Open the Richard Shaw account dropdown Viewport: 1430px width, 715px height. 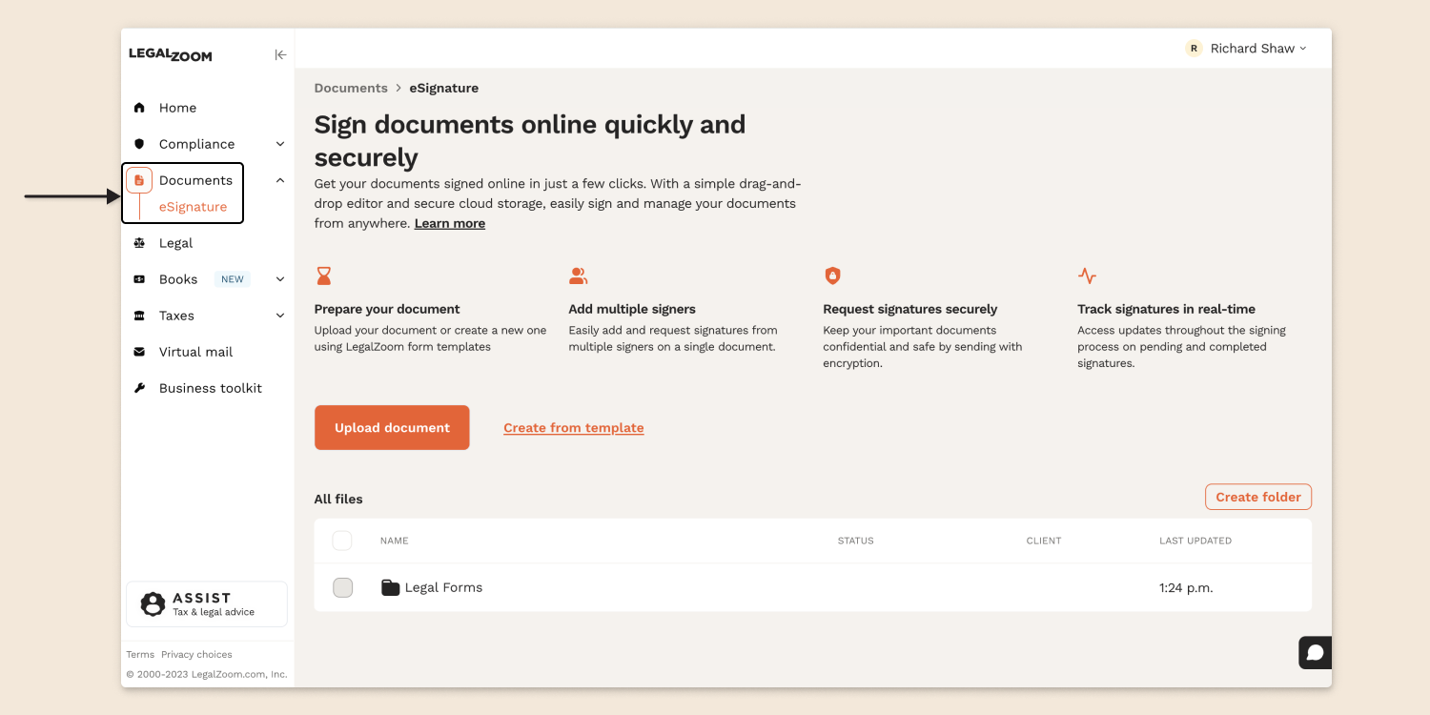[1247, 49]
